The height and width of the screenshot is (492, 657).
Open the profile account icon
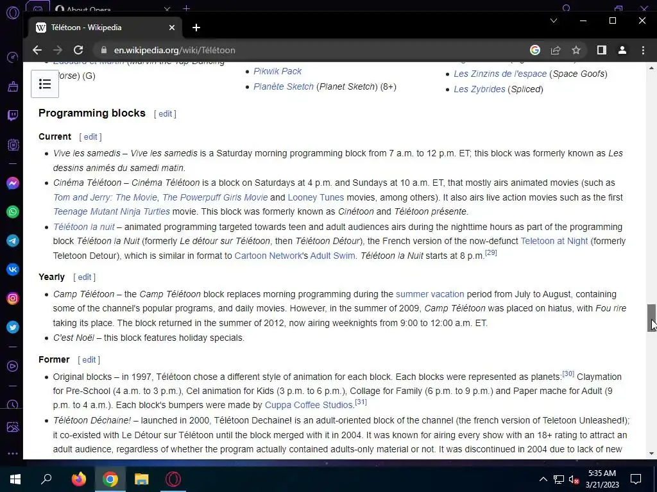point(622,50)
